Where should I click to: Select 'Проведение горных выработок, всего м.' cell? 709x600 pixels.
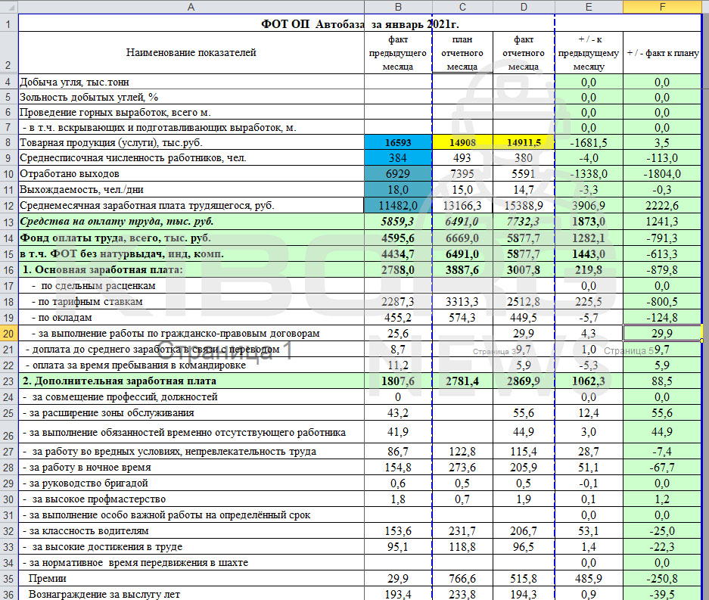point(191,112)
